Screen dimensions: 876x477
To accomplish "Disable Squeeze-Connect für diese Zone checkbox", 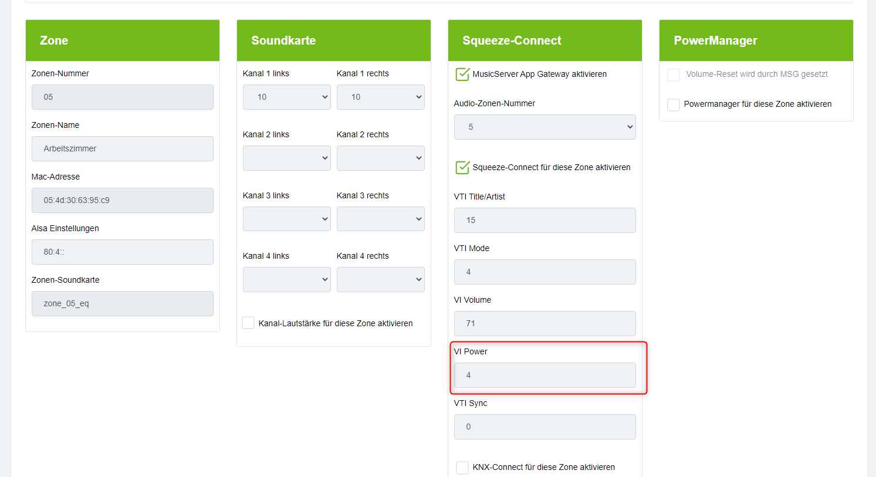I will coord(462,168).
